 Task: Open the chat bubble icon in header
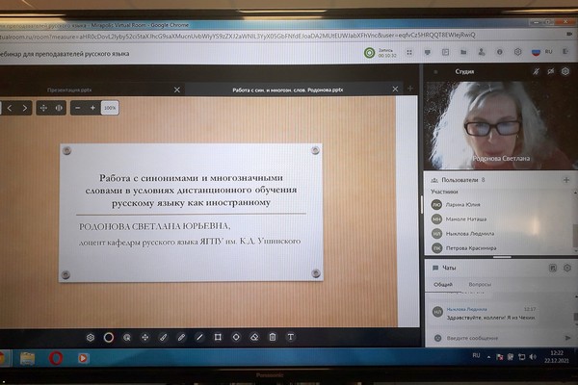427,53
